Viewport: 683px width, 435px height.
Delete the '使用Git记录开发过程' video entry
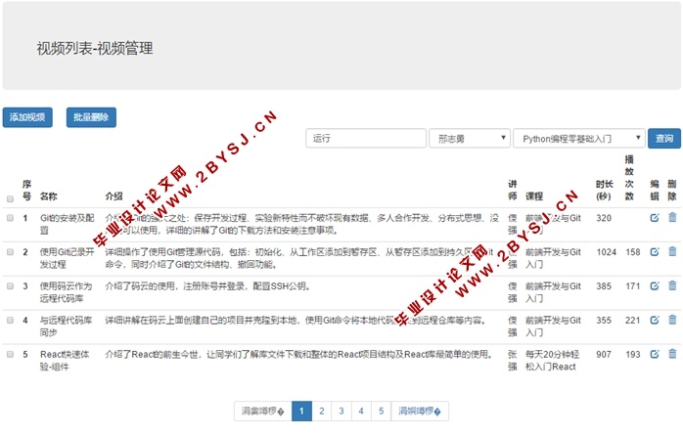[672, 251]
